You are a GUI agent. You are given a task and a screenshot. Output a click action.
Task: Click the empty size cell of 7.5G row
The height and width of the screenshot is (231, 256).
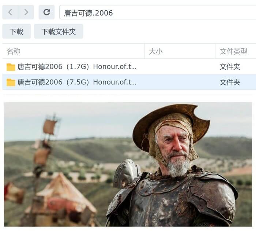click(180, 82)
